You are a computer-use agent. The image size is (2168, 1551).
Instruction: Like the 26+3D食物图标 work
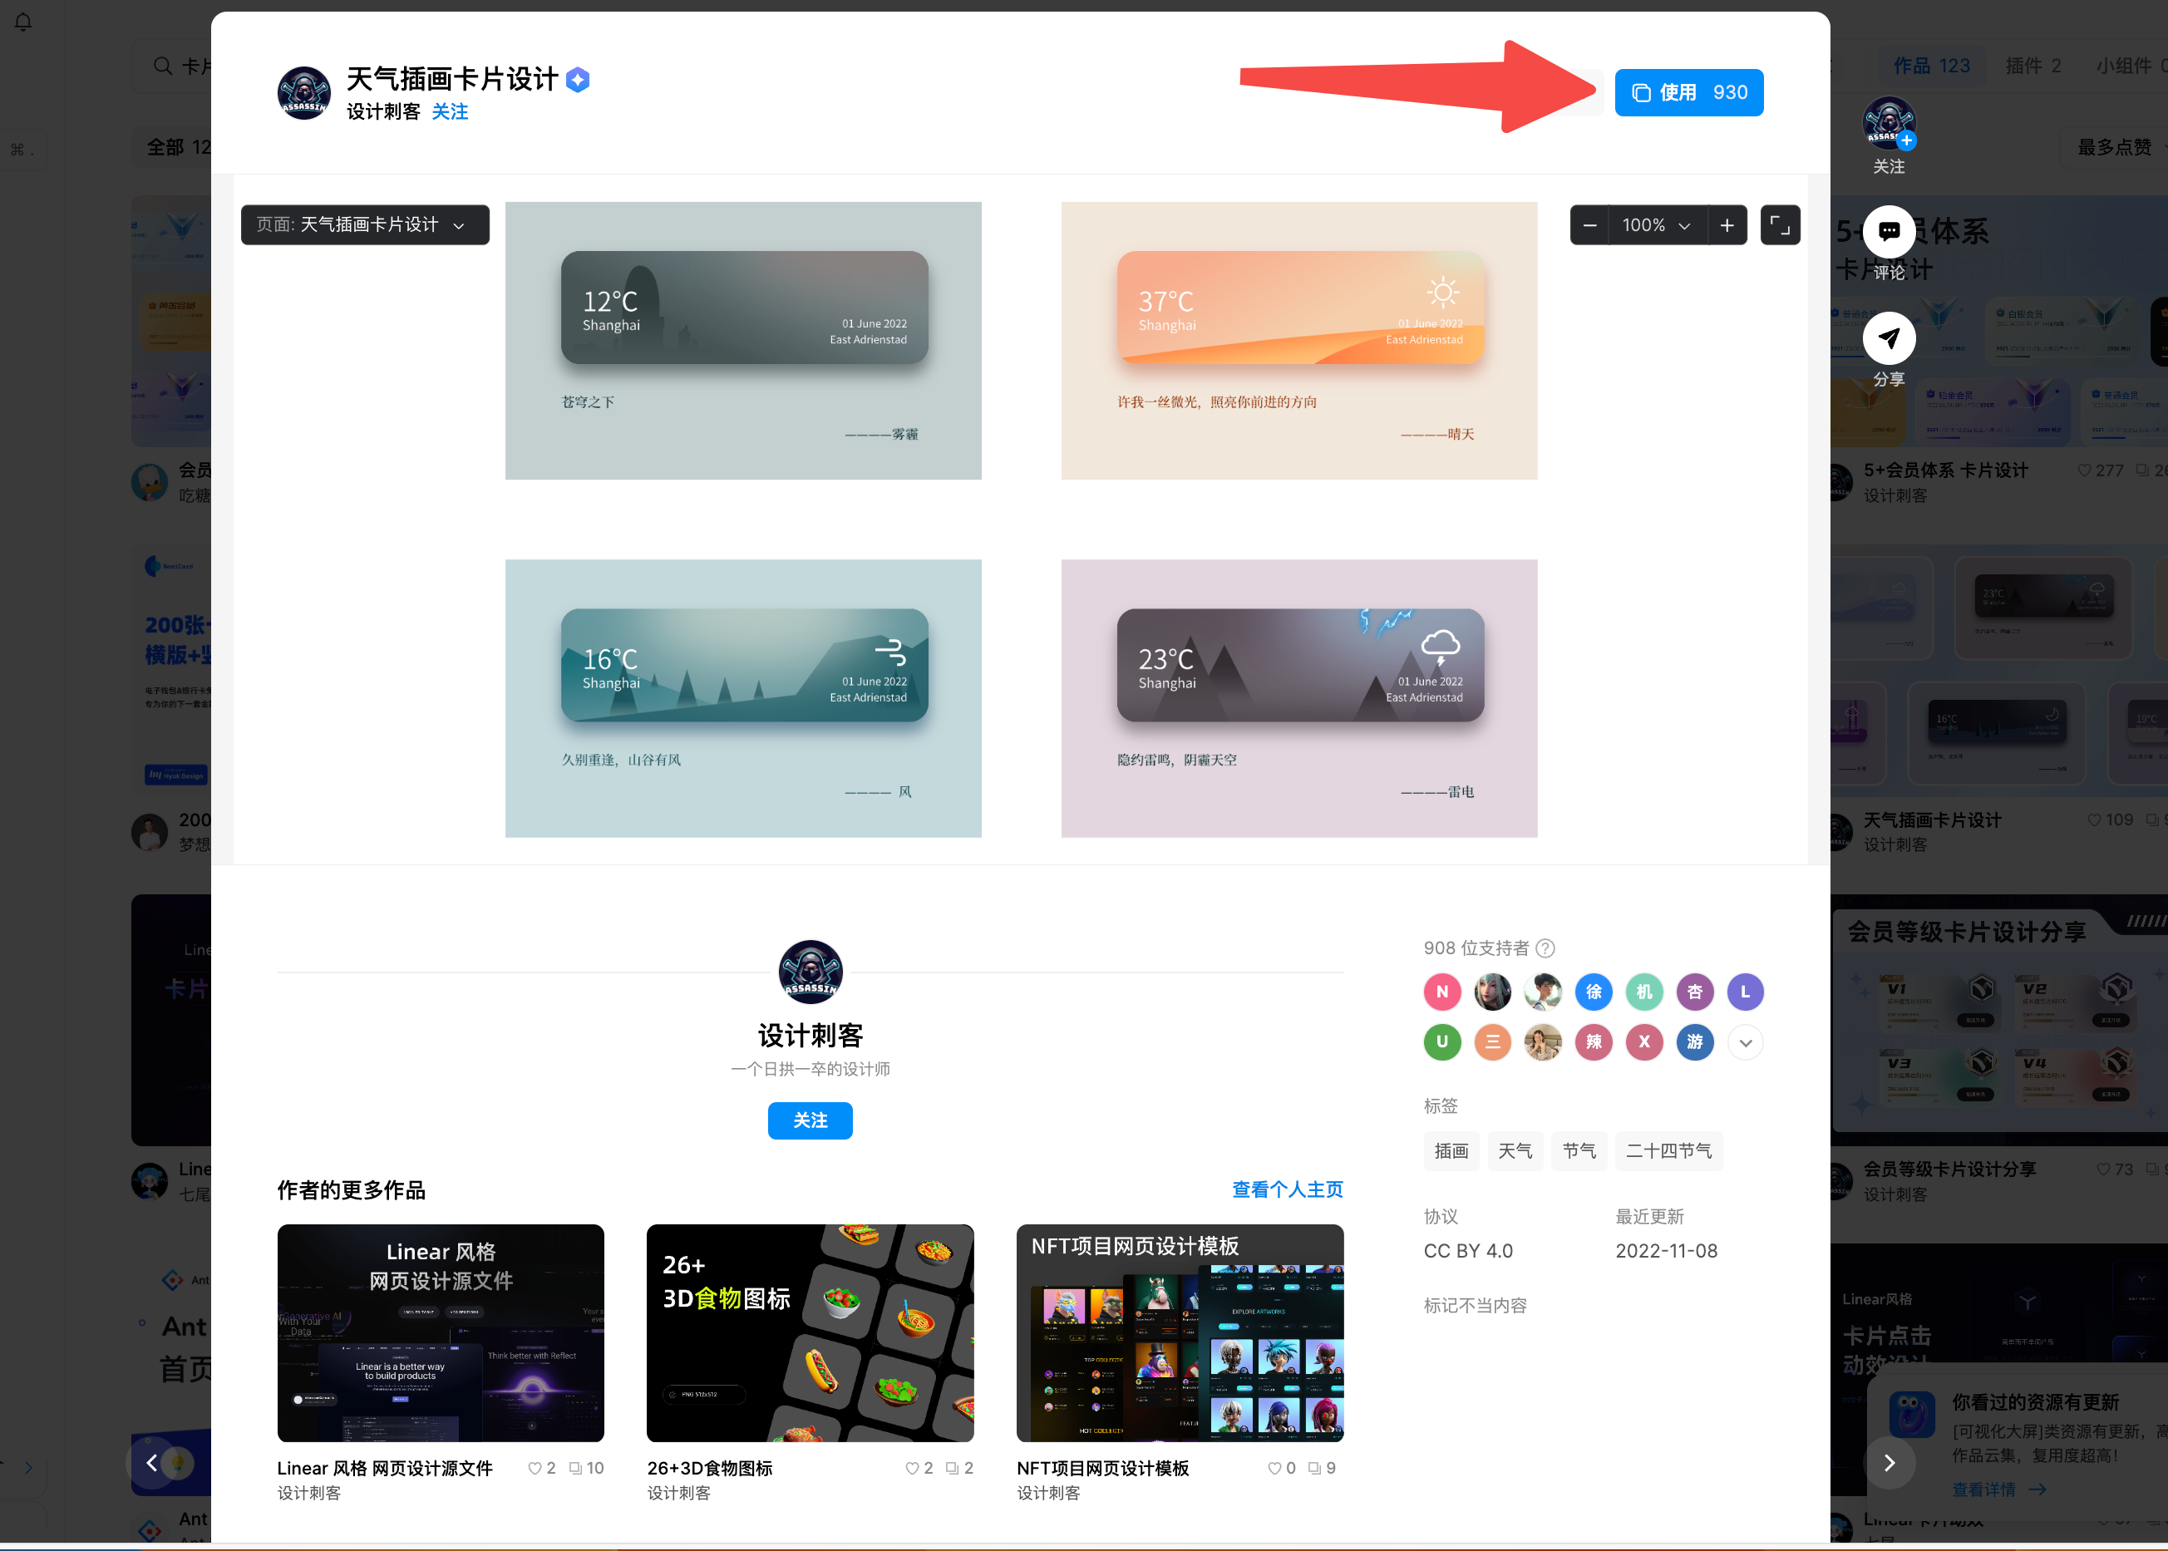[912, 1468]
